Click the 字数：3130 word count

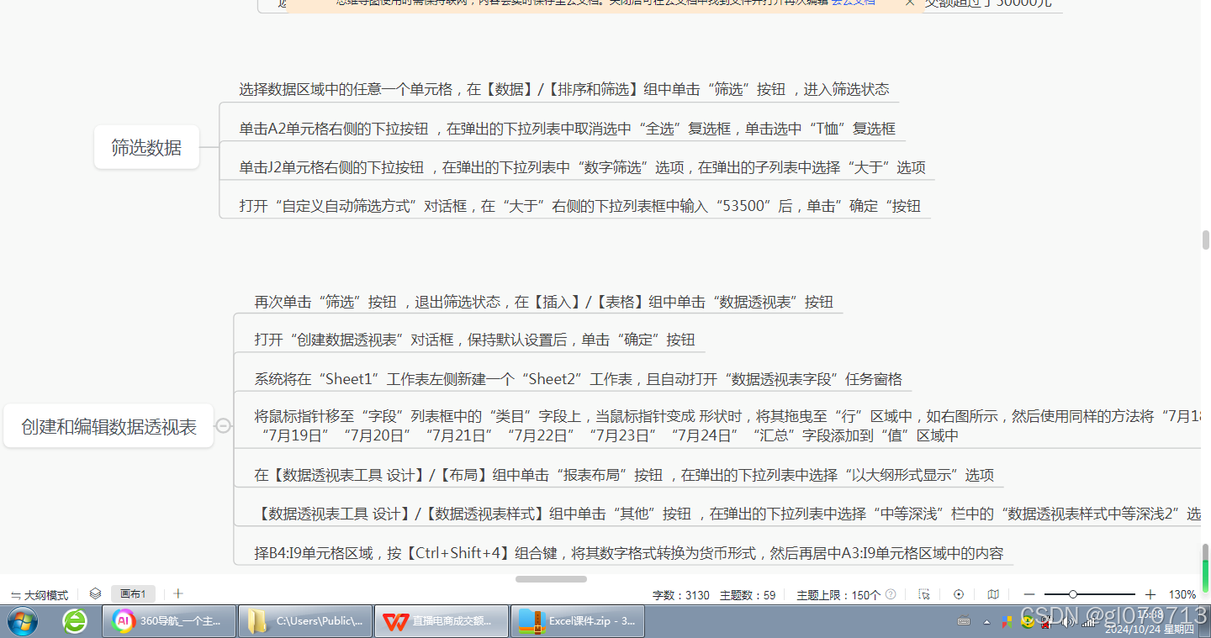tap(680, 595)
